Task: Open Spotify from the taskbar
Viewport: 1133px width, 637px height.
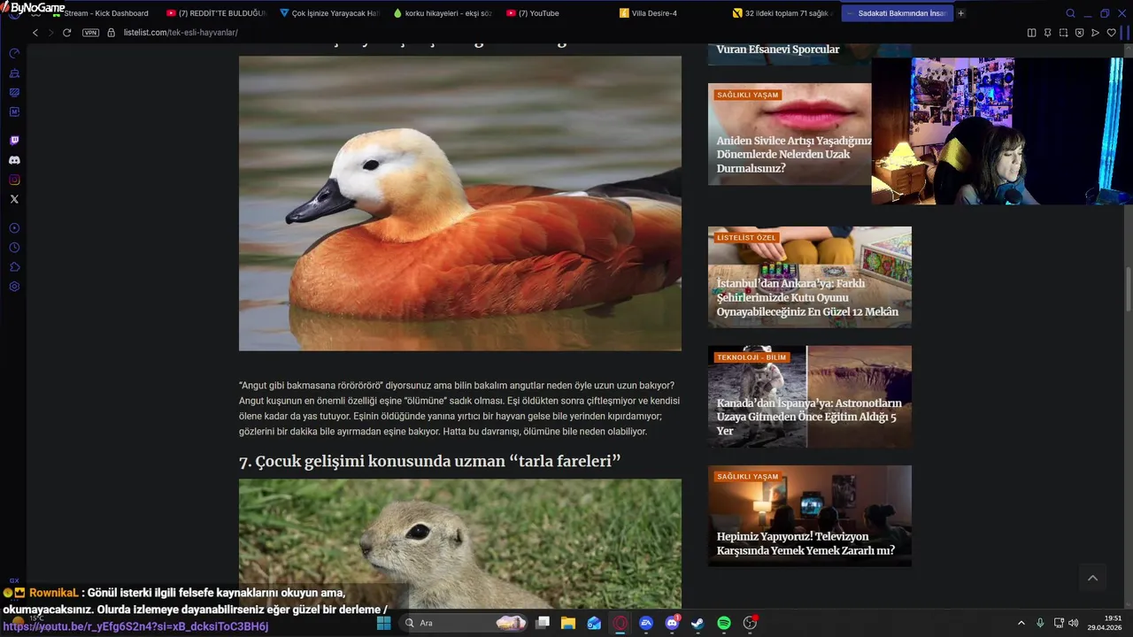Action: pos(723,623)
